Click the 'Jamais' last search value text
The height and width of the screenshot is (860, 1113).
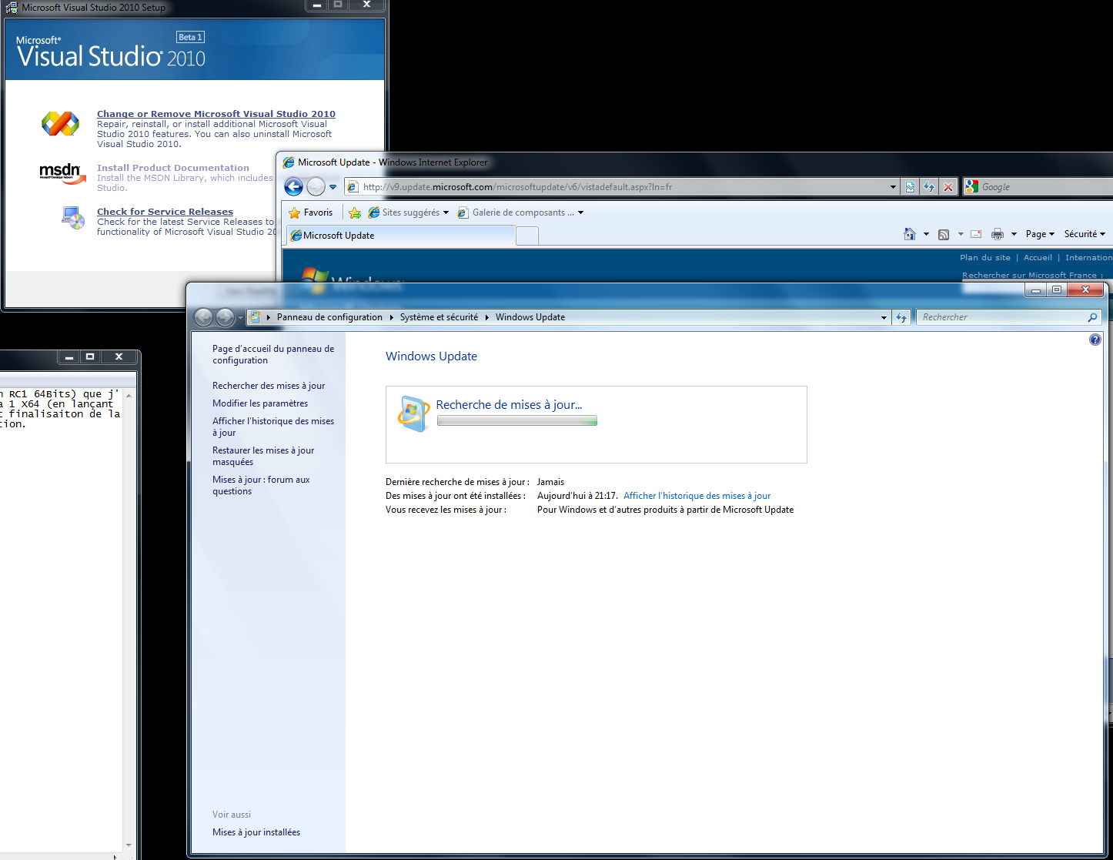(550, 482)
